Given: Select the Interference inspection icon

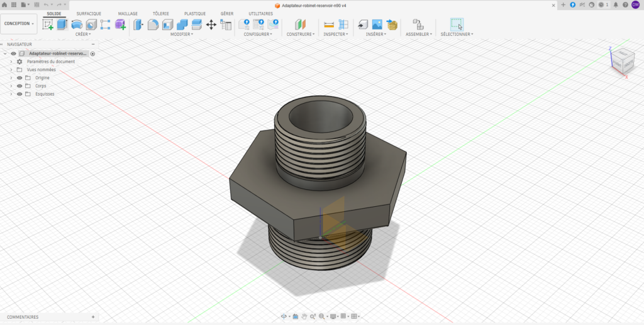Looking at the screenshot, I should click(343, 25).
